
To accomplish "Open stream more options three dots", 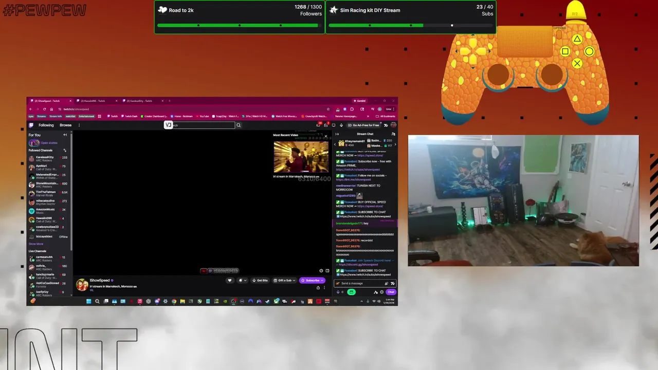I will click(324, 288).
